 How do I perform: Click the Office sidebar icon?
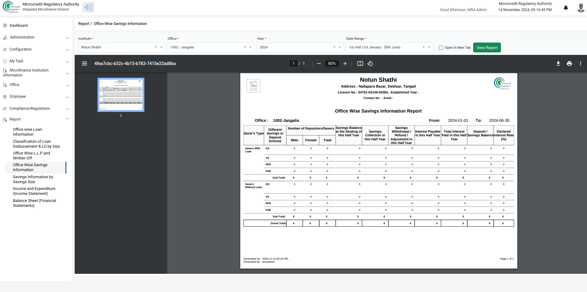[x=5, y=85]
